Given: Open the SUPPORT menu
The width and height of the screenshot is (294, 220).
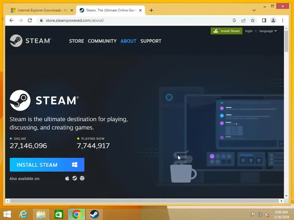Looking at the screenshot, I should pyautogui.click(x=151, y=41).
